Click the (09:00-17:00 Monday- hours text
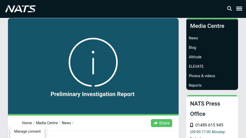The height and width of the screenshot is (138, 246). pos(208,132)
